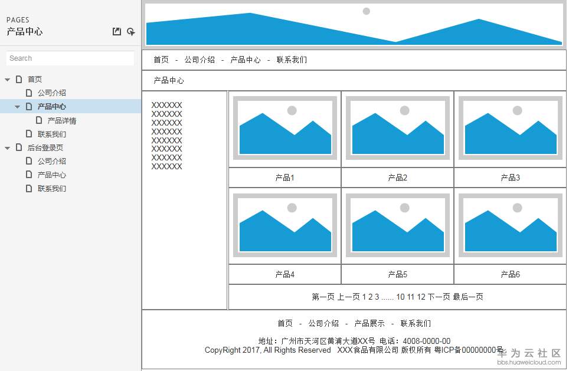The image size is (569, 371).
Task: Click page number 12 in pagination
Action: click(x=421, y=297)
